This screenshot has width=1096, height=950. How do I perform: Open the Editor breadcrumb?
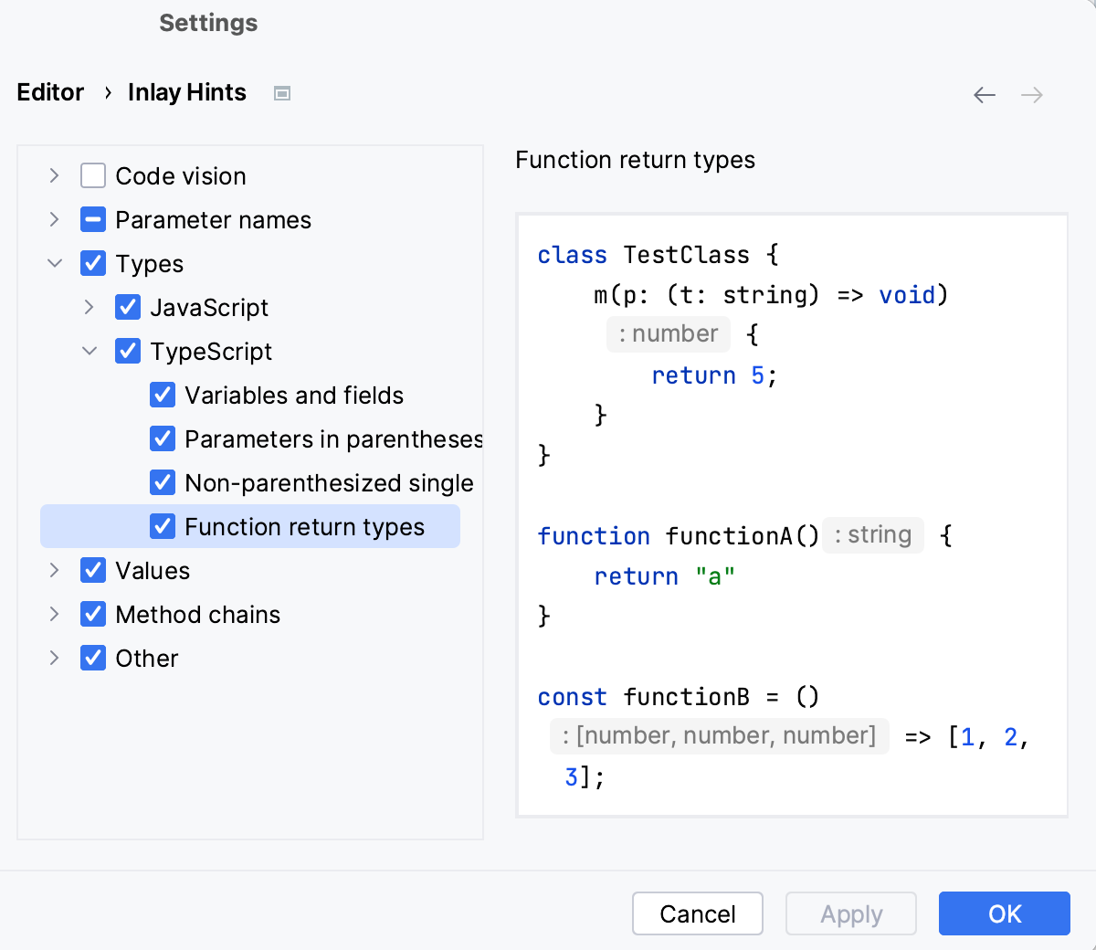point(49,92)
